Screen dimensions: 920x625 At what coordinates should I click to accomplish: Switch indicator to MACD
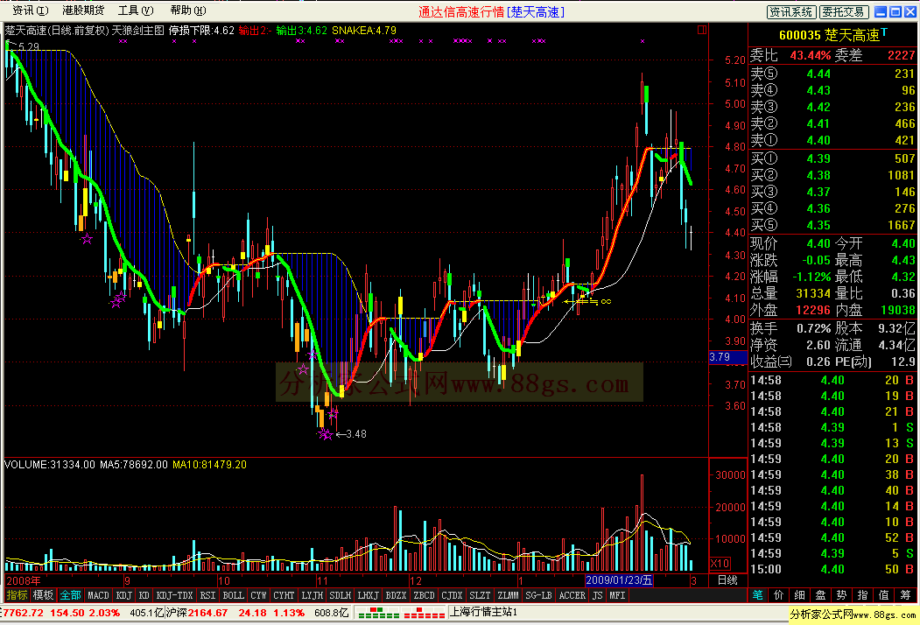coord(98,595)
